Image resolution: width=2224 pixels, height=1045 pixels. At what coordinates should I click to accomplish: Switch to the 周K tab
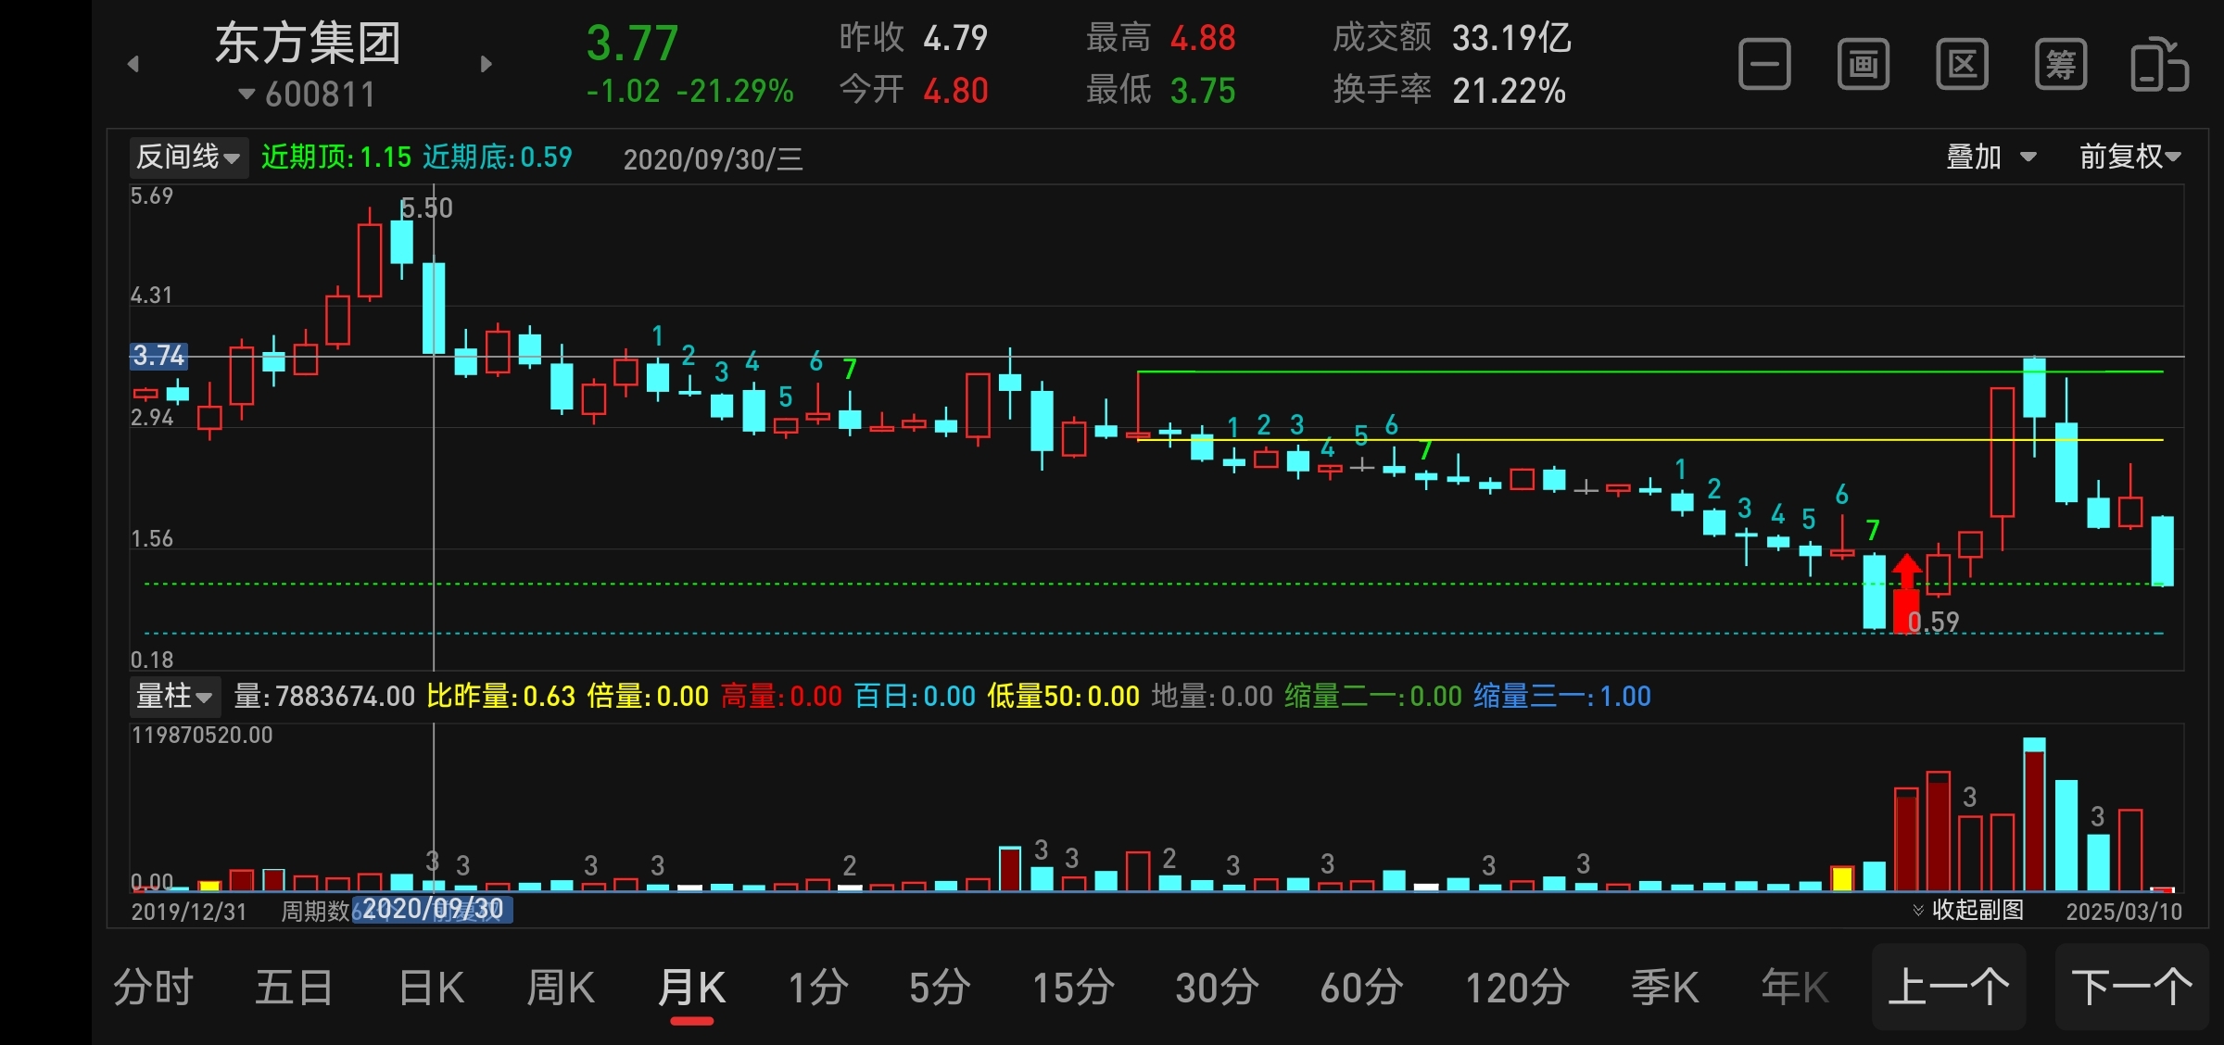tap(561, 988)
